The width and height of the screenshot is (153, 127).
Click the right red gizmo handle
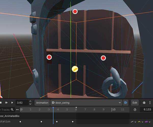point(103,58)
